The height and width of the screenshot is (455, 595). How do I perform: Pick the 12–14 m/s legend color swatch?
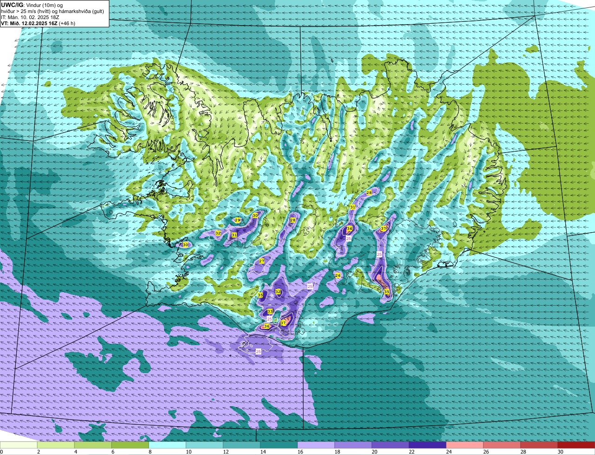click(242, 445)
